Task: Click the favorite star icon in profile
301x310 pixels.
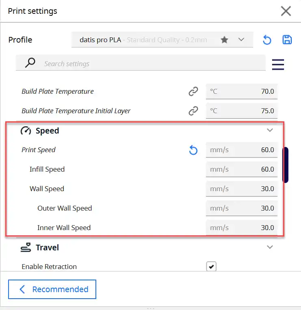Action: point(224,40)
